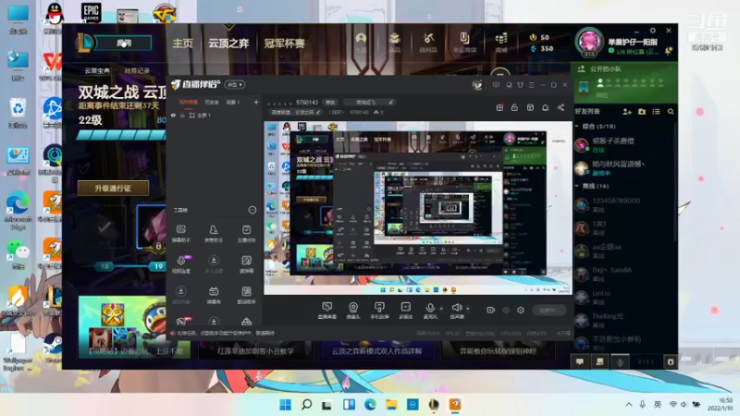The image size is (740, 416).
Task: Toggle lock for the 全屏1 source
Action: [x=182, y=115]
